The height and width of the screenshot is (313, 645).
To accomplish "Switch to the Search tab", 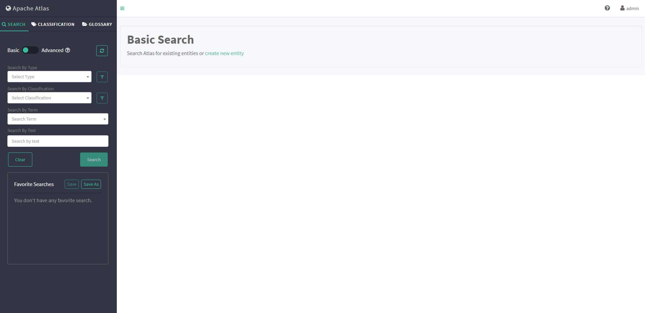I will [x=14, y=24].
